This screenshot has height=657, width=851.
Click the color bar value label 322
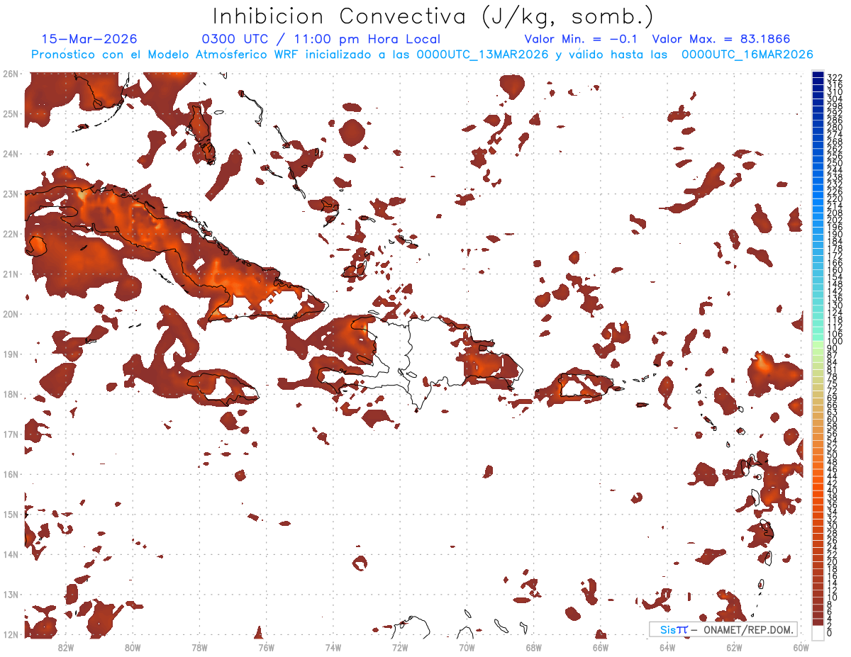(x=834, y=77)
